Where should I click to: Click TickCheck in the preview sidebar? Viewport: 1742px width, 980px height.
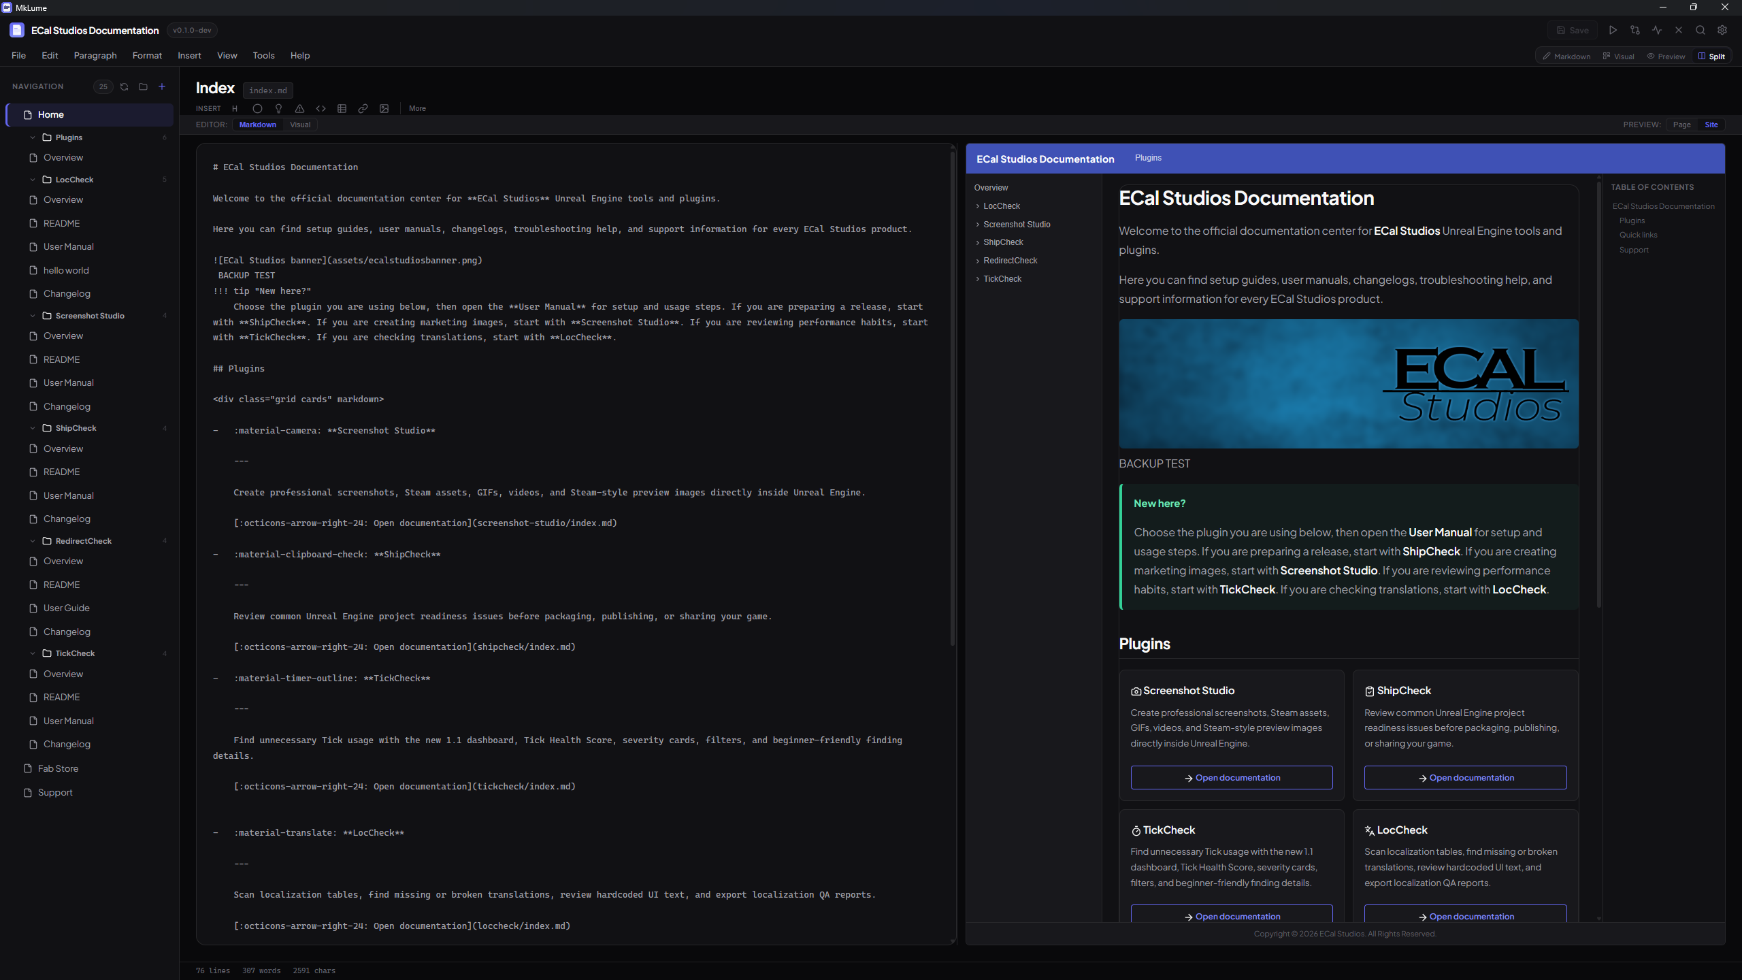(x=1002, y=279)
